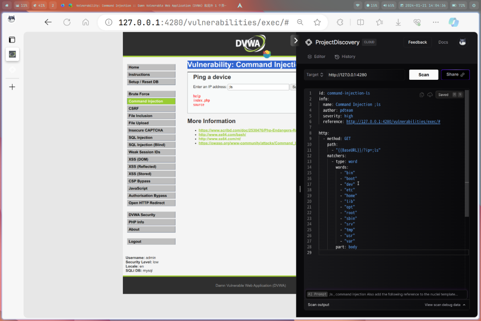Open the XSS (DOM) menu item
The width and height of the screenshot is (481, 321).
[151, 159]
